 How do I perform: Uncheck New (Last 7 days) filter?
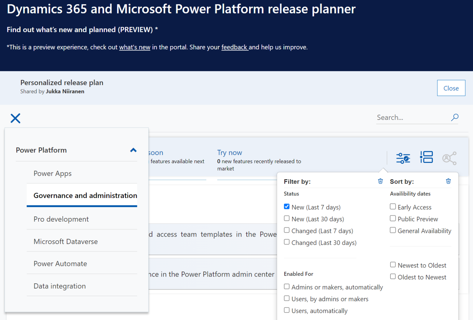[x=287, y=207]
